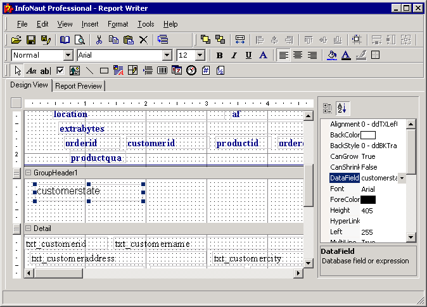Collapse the GroupHeader1 section
The image size is (427, 307).
pos(28,172)
